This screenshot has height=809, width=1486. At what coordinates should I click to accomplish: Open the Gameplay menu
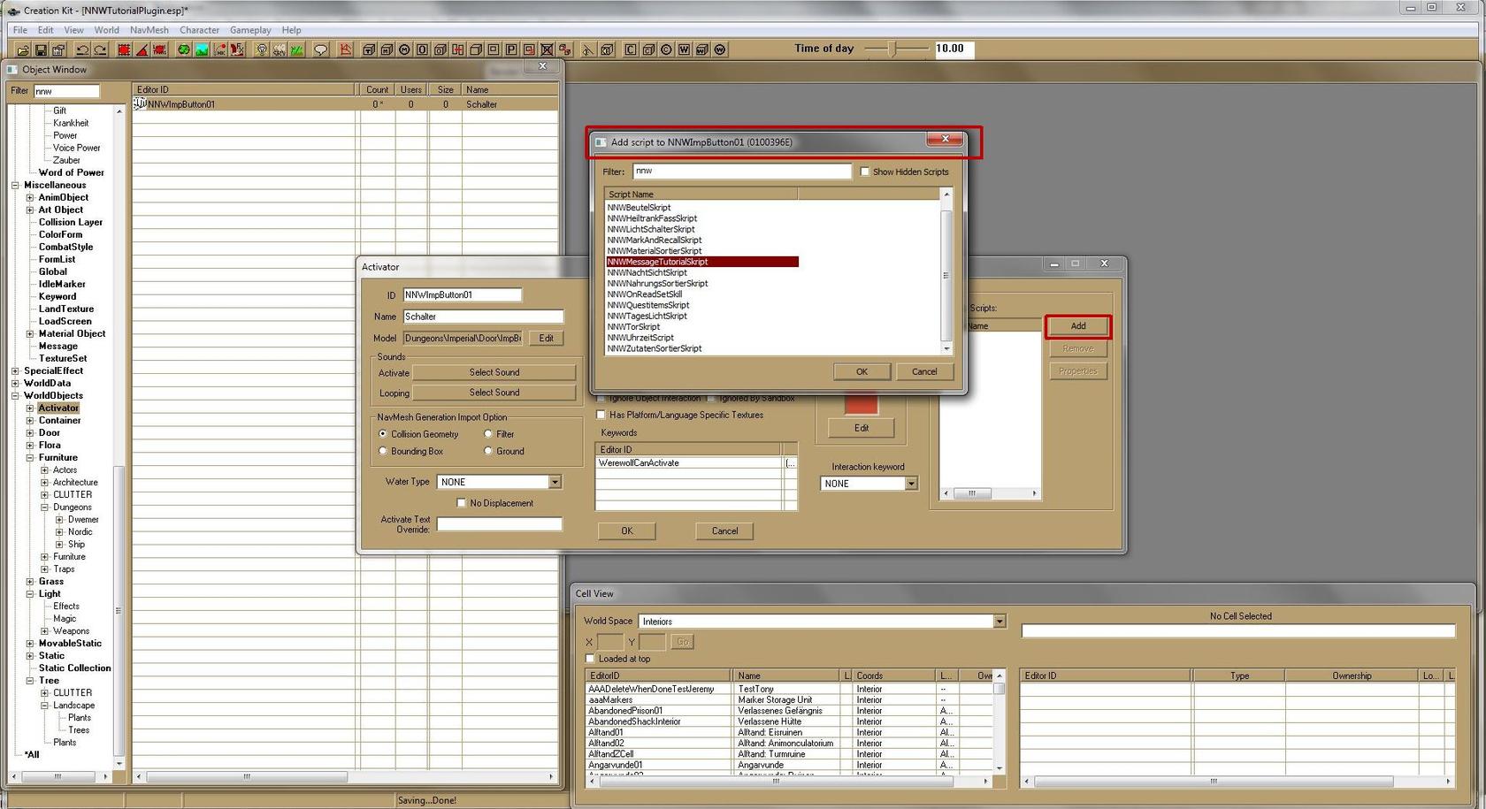[250, 30]
